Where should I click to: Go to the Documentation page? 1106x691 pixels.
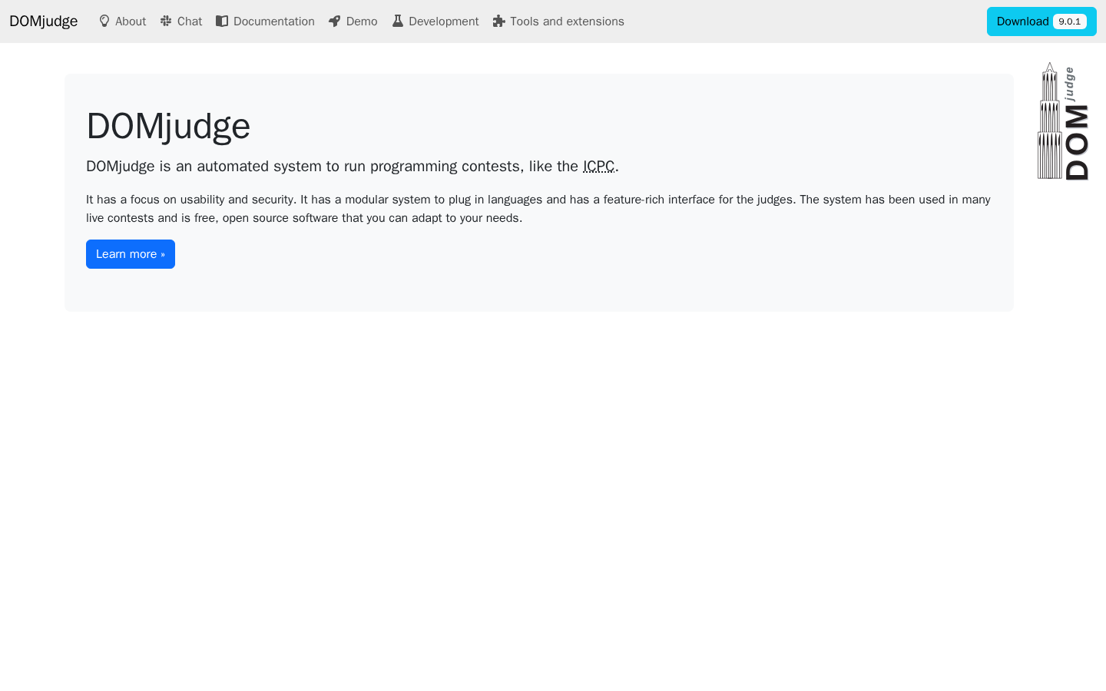pyautogui.click(x=265, y=21)
